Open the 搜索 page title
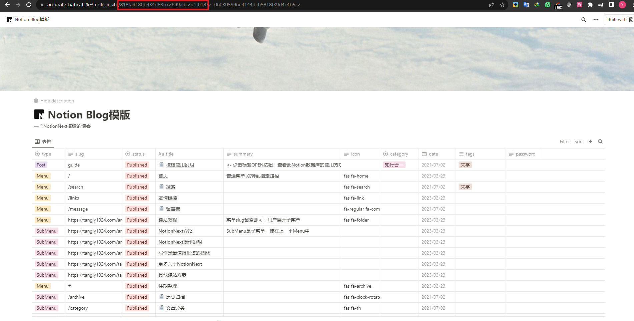This screenshot has width=634, height=321. tap(171, 187)
